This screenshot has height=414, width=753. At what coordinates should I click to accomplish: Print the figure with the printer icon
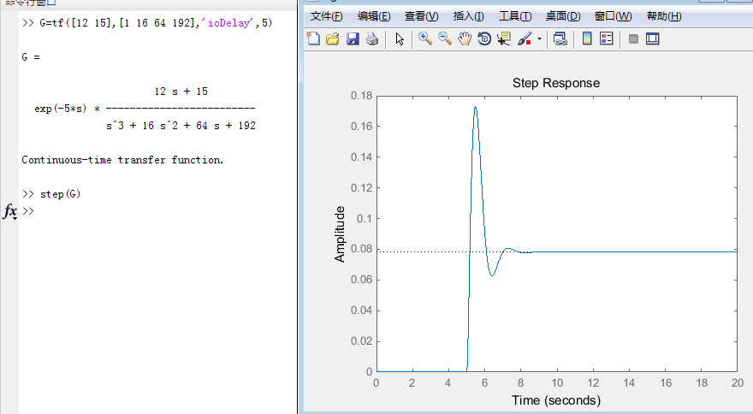pyautogui.click(x=372, y=38)
